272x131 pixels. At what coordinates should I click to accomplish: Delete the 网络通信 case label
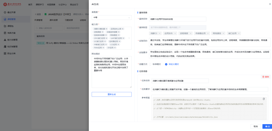pyautogui.click(x=223, y=33)
